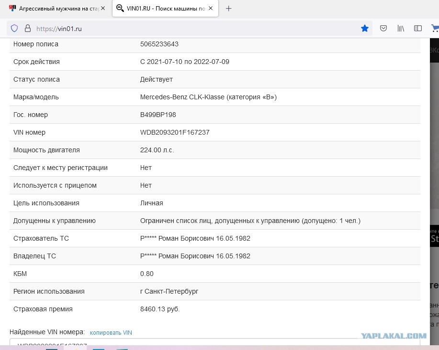Select plate number В499ВР198
This screenshot has width=439, height=350.
158,115
